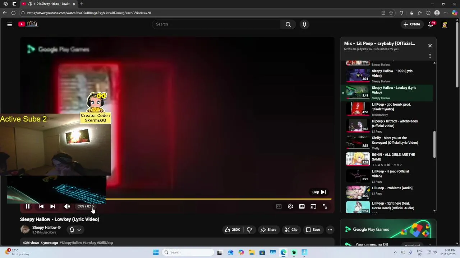
Task: Open a new browser tab
Action: [x=82, y=4]
